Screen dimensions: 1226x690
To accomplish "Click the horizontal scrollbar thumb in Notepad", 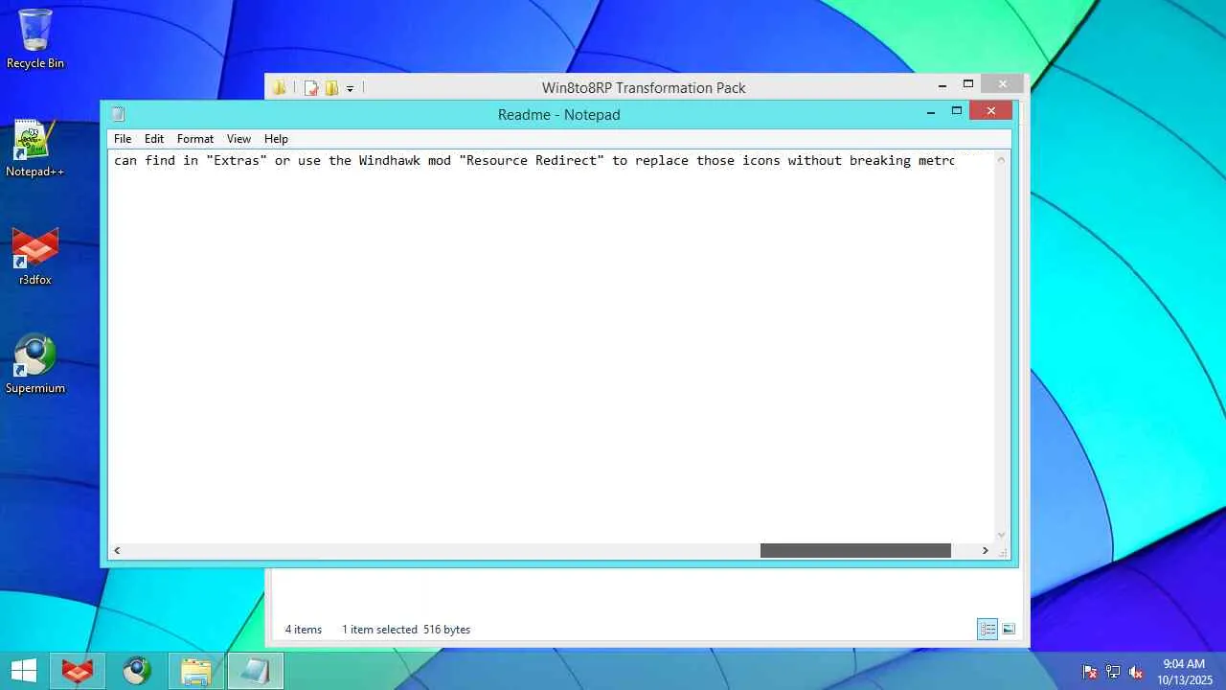I will click(855, 550).
